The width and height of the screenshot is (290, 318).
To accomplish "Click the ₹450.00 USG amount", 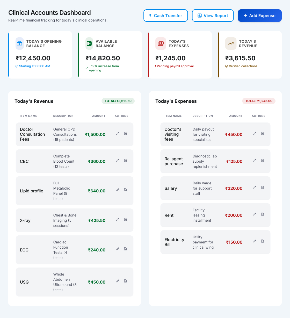I will (x=97, y=282).
